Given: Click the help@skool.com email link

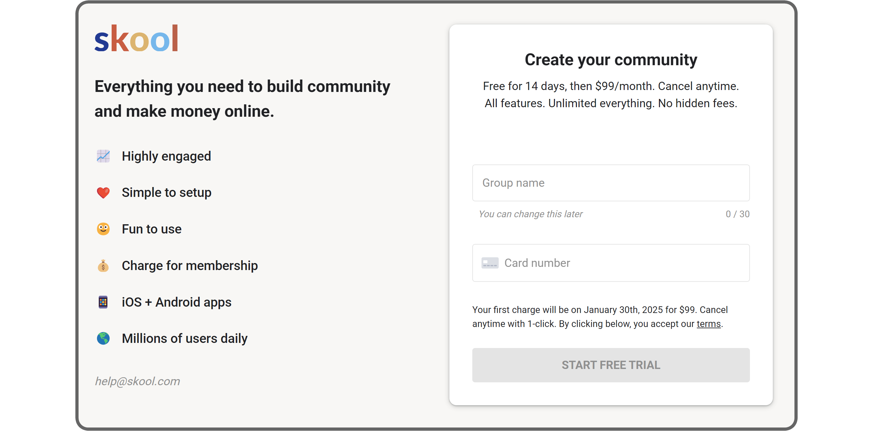Looking at the screenshot, I should pyautogui.click(x=137, y=381).
